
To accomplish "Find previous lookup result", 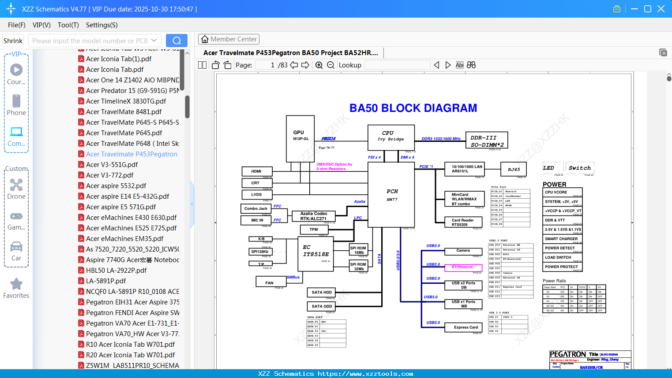I will click(x=436, y=65).
